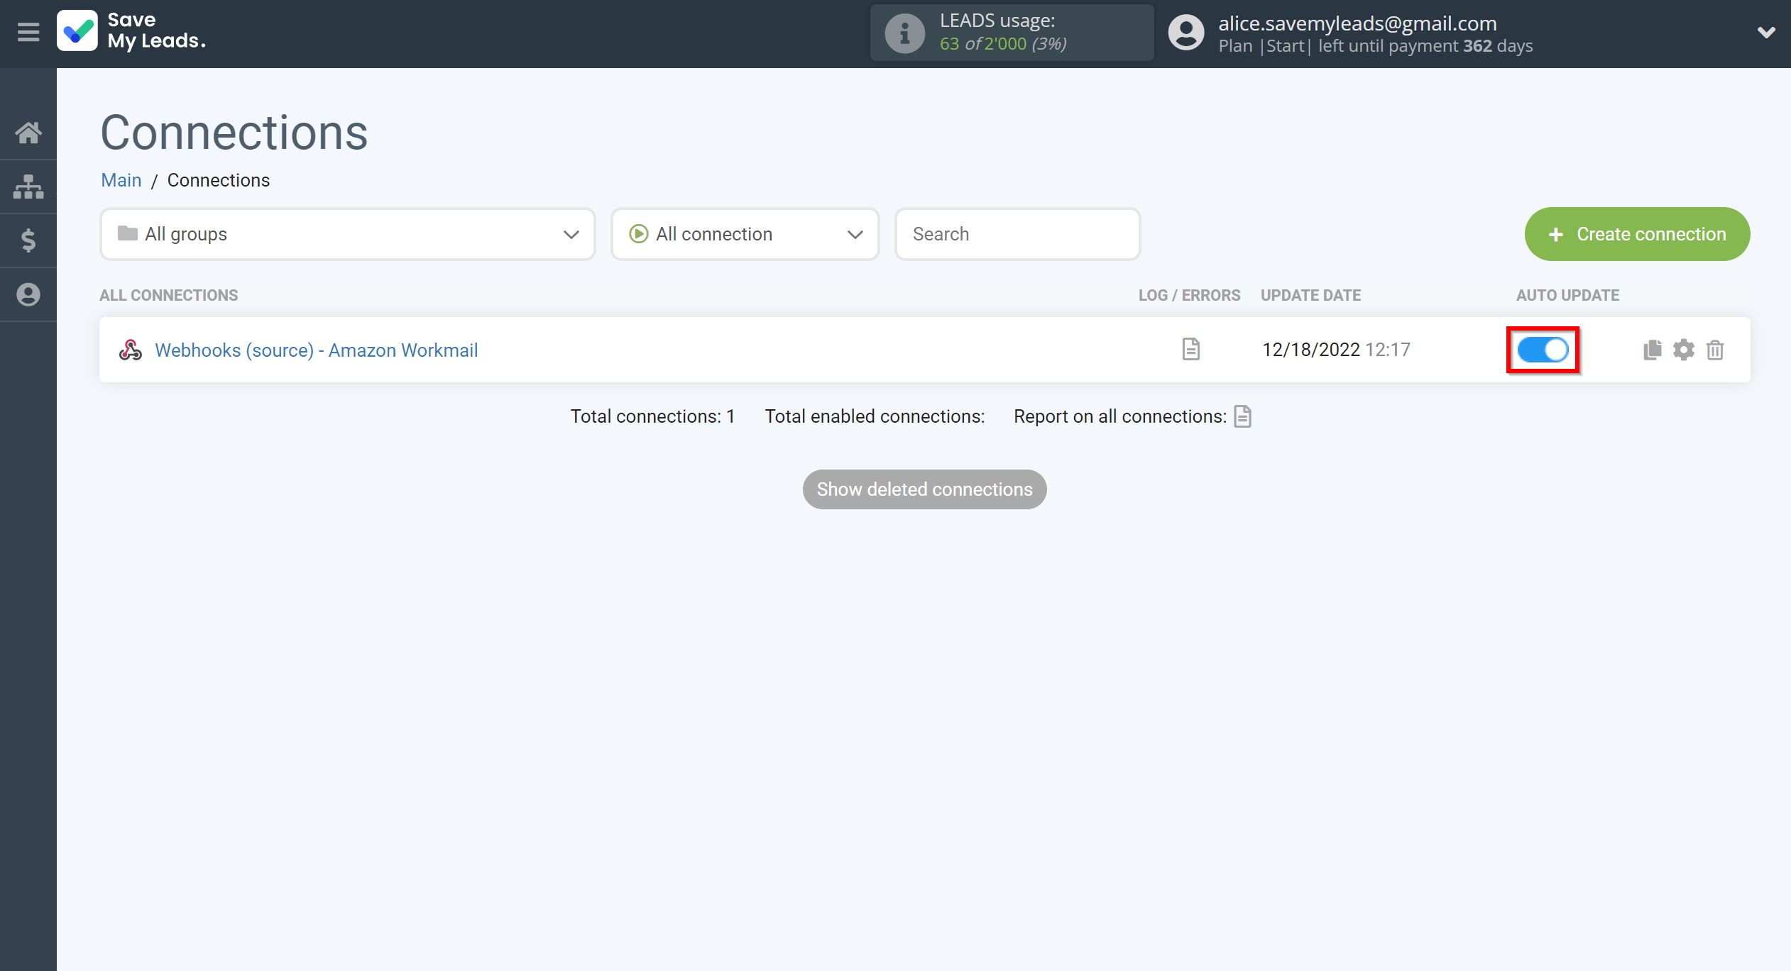Click the Create connection button

point(1638,233)
